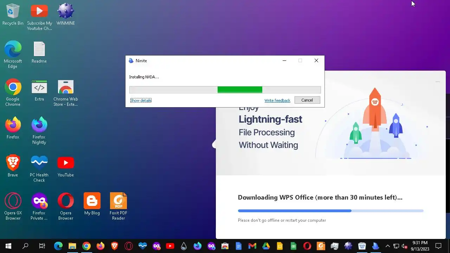Image resolution: width=450 pixels, height=253 pixels.
Task: Launch Opera Browser desktop icon
Action: 66,206
